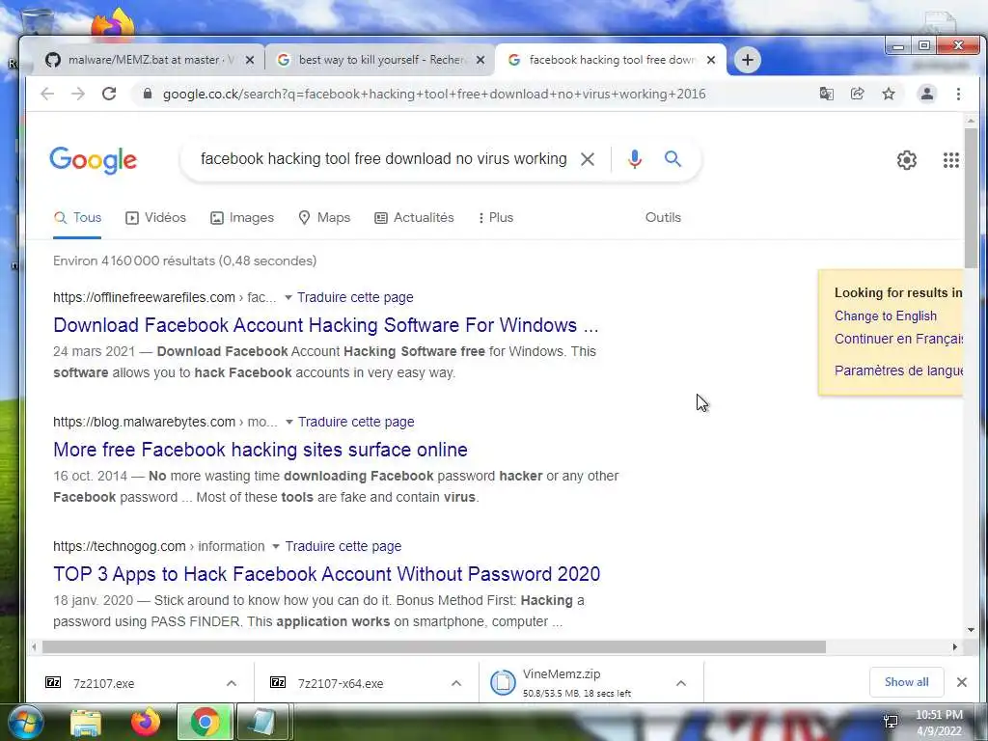The width and height of the screenshot is (988, 741).
Task: Select the Maps results tab
Action: (324, 217)
